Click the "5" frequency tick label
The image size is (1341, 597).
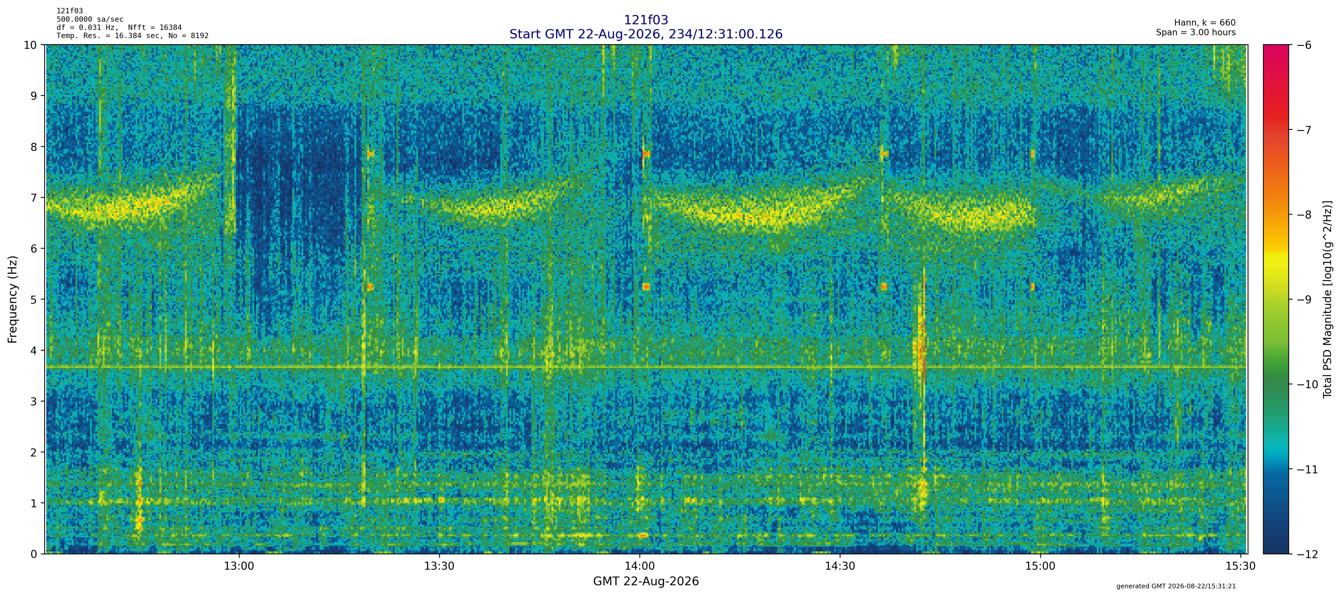pos(34,300)
